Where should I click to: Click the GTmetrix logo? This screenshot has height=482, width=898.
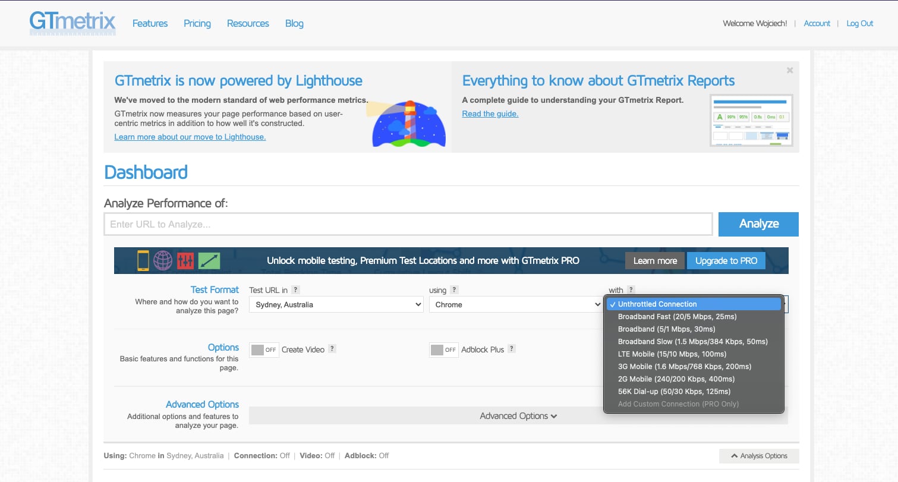[x=73, y=23]
